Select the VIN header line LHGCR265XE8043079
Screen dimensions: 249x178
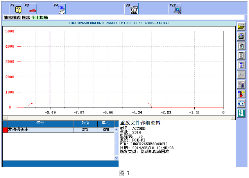click(x=119, y=23)
